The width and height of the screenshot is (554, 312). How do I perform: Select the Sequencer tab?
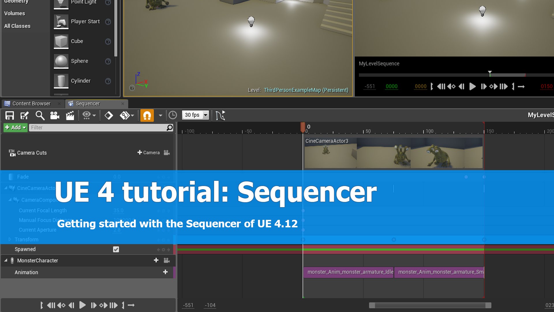(88, 103)
